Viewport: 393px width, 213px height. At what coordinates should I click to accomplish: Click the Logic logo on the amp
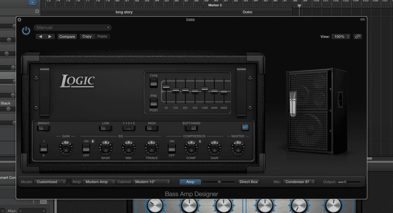pyautogui.click(x=77, y=81)
